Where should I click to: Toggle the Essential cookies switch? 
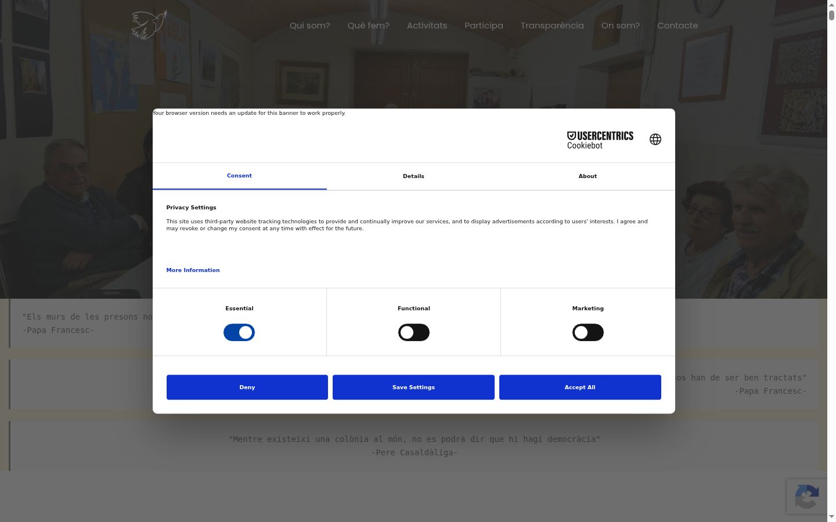coord(239,332)
